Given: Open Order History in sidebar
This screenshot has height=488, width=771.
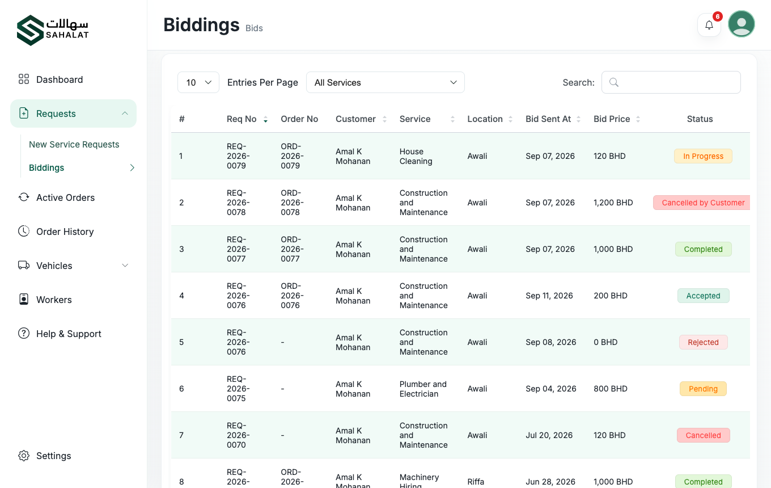Looking at the screenshot, I should 65,232.
